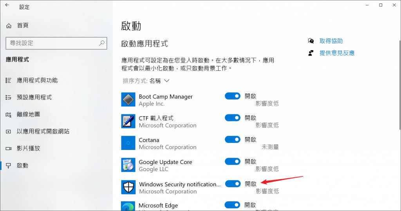Open the 取得協助 link
The image size is (401, 211).
331,41
